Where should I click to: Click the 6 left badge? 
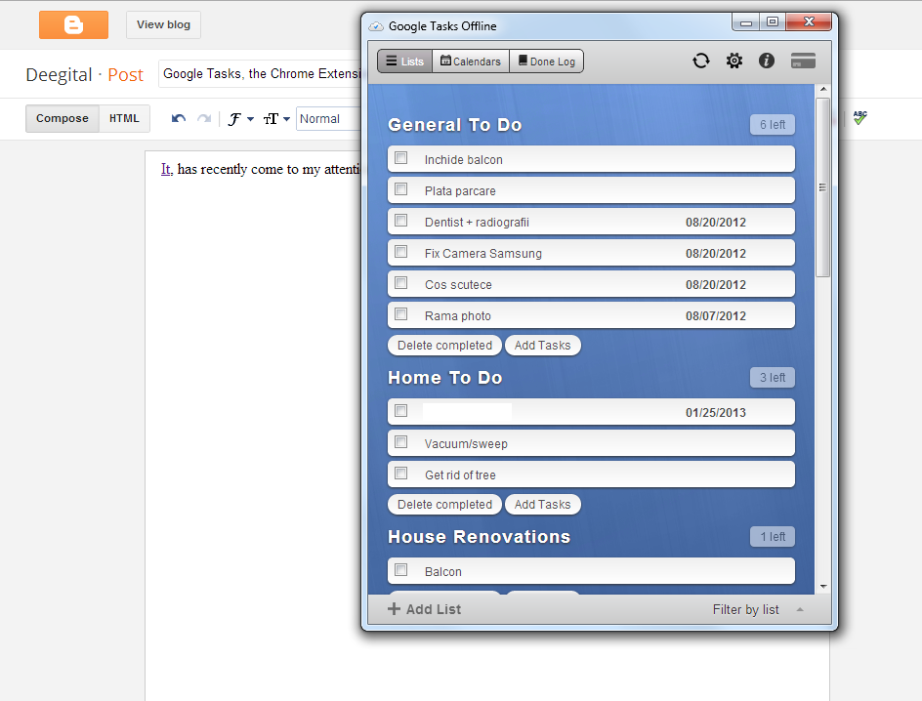coord(772,125)
